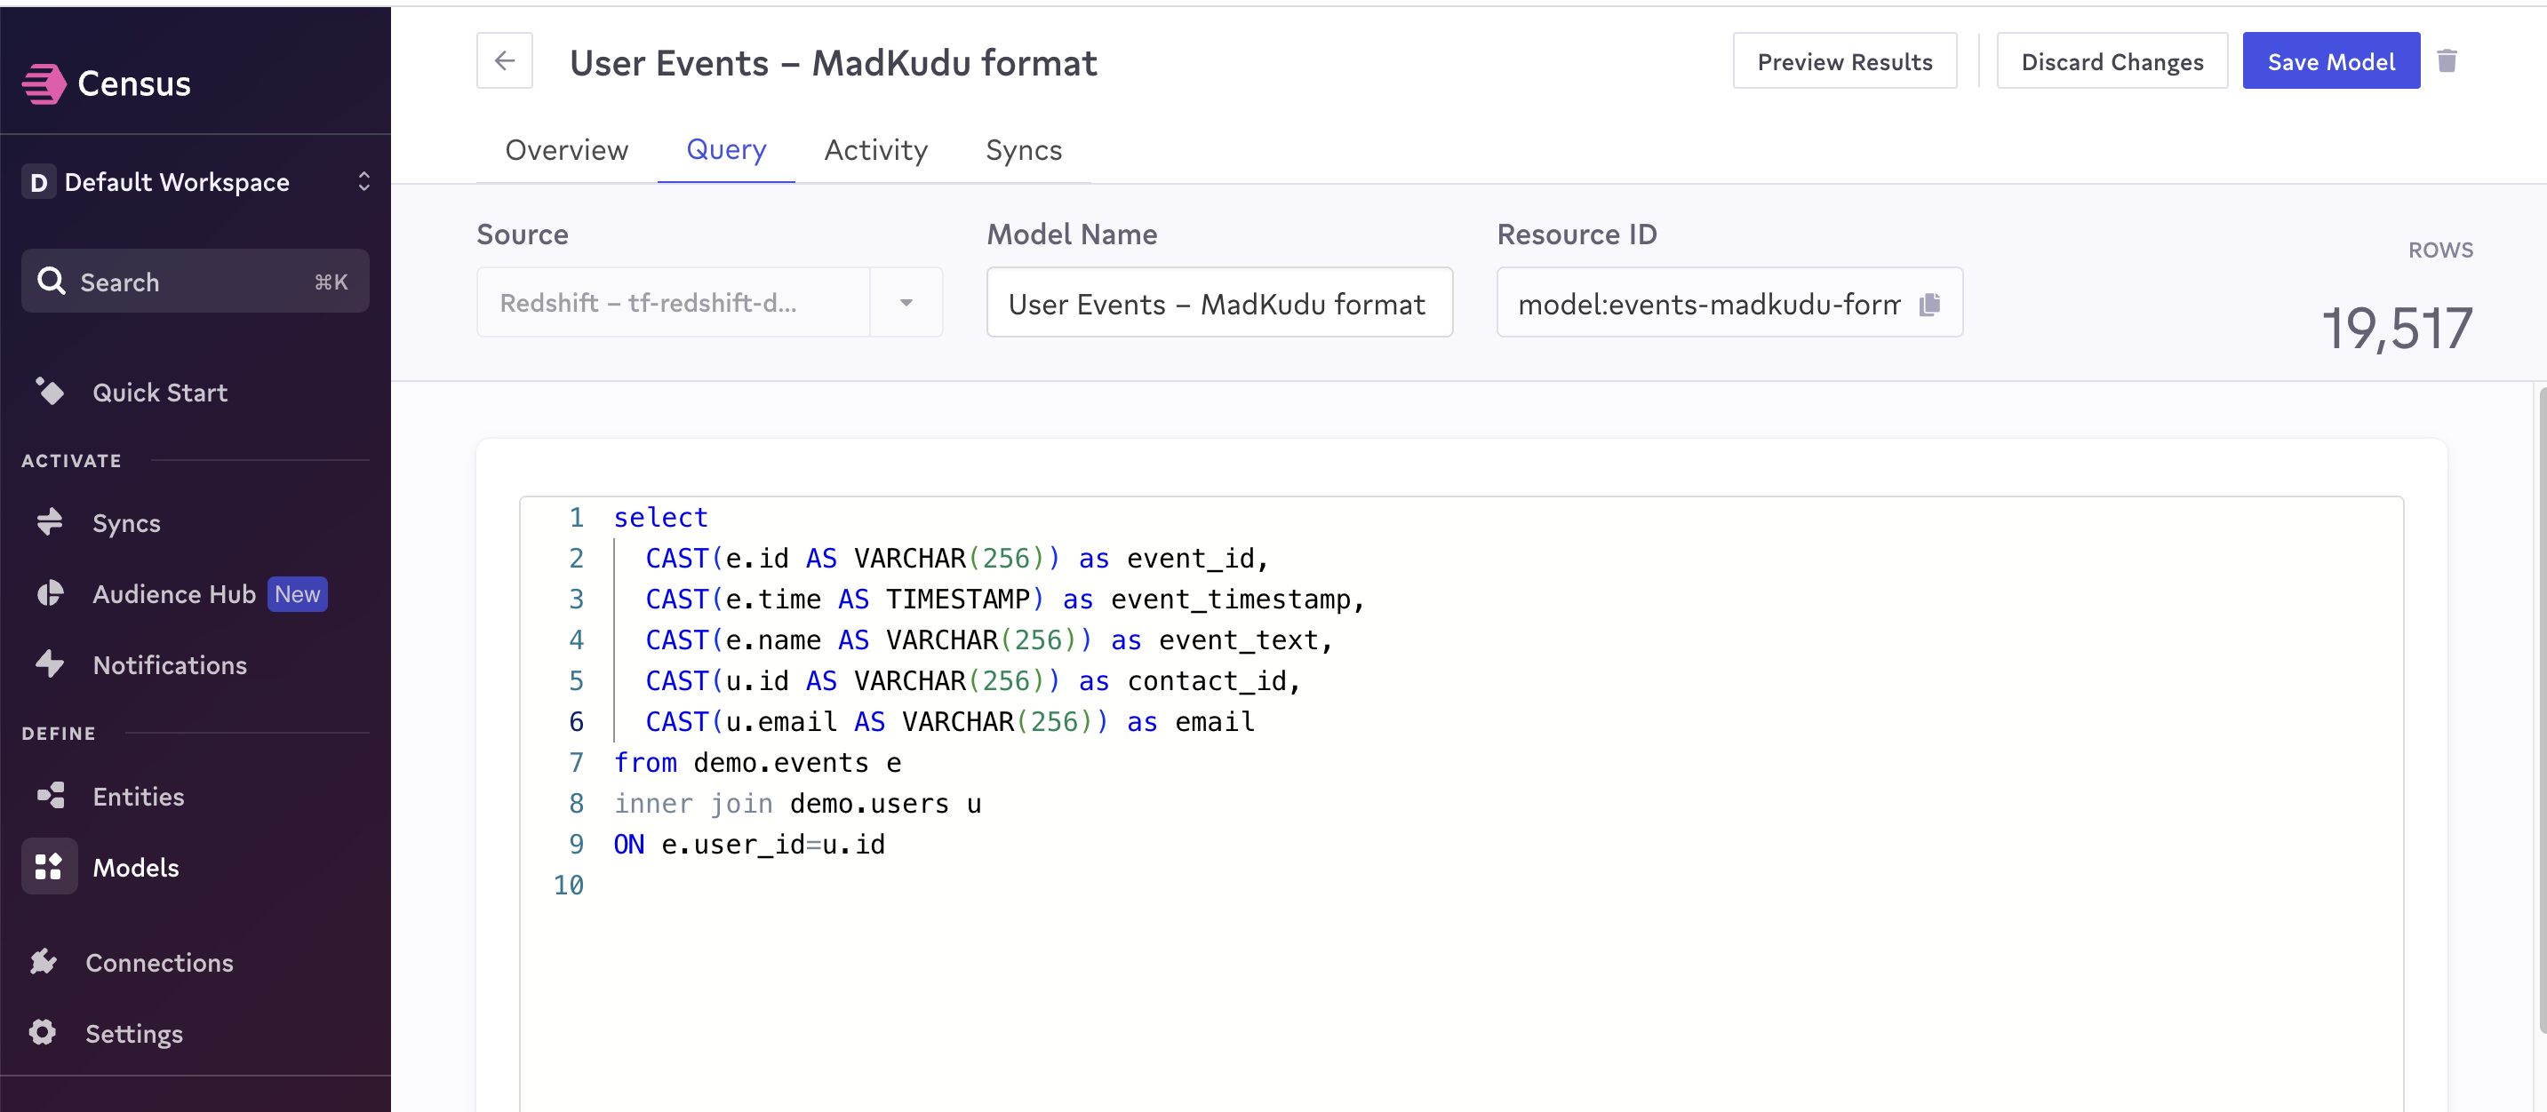Click 'event_text,' on SQL line 4
This screenshot has width=2547, height=1112.
coord(1246,639)
